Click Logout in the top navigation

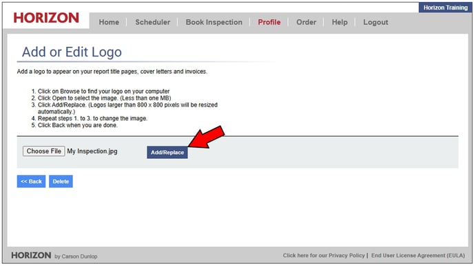(375, 22)
